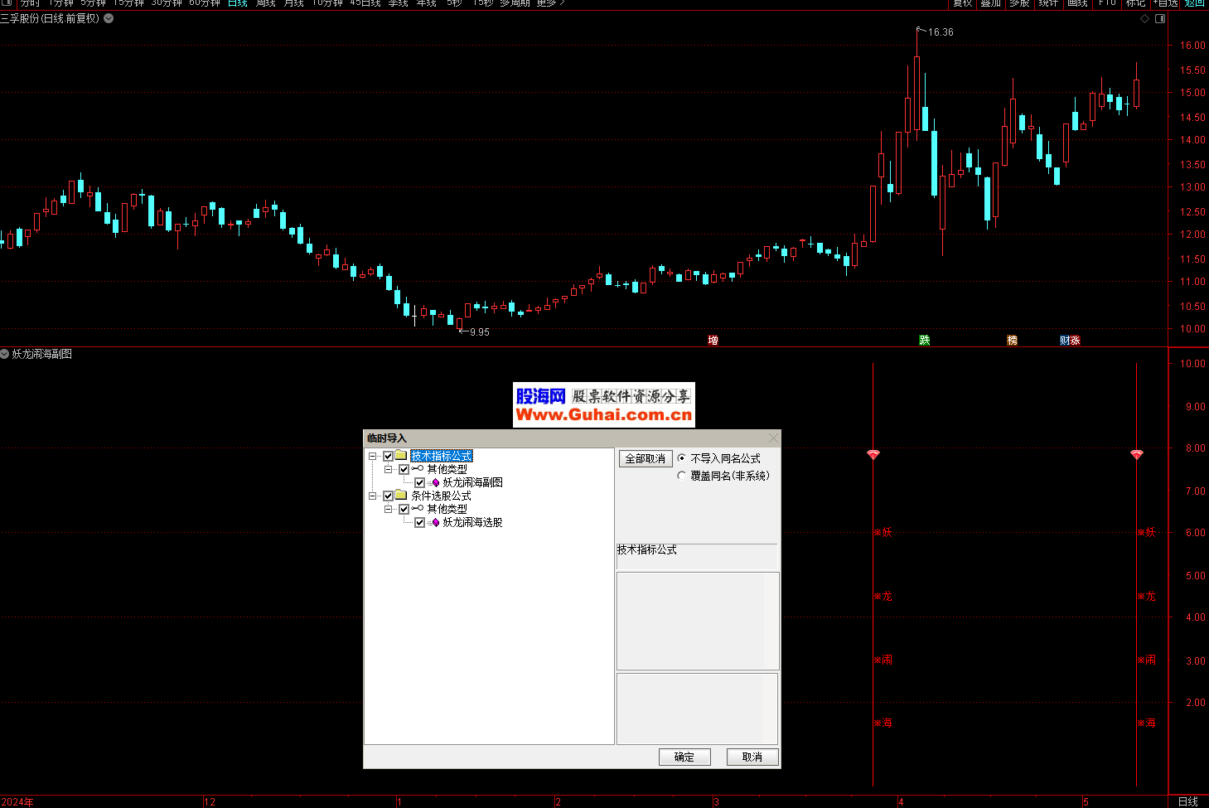Viewport: 1209px width, 808px height.
Task: Select the 日线 period tab
Action: click(238, 3)
